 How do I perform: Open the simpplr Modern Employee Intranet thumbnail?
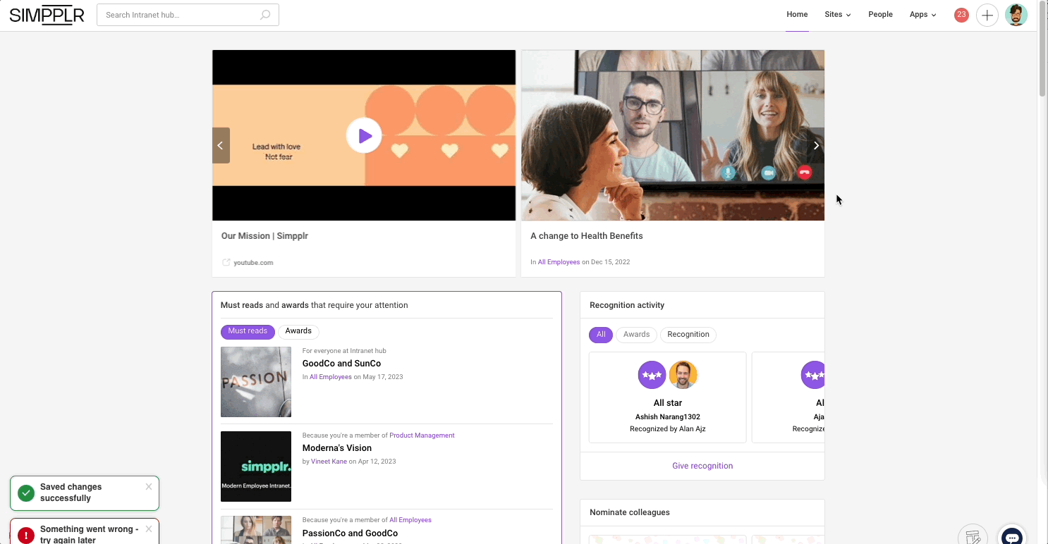click(256, 466)
